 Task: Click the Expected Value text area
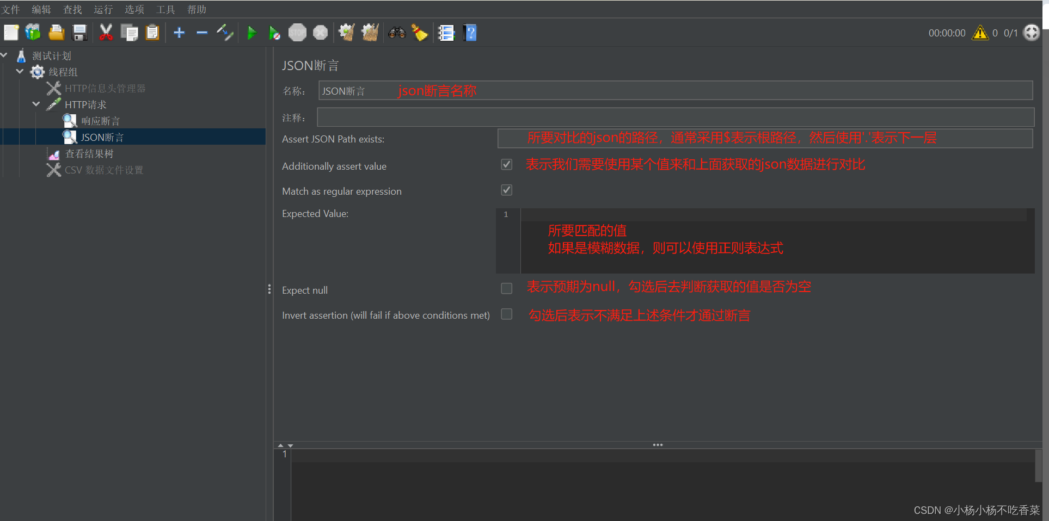tap(777, 240)
